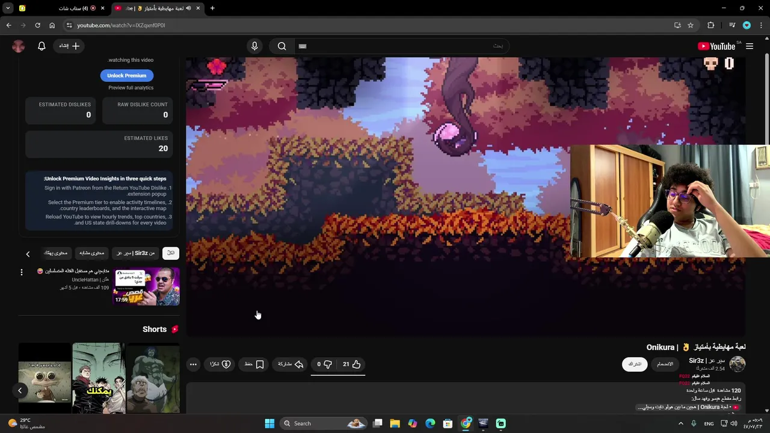Start voice search with the microphone icon
770x433 pixels.
(x=254, y=46)
